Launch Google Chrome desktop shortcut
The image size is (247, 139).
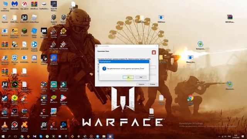(190, 100)
